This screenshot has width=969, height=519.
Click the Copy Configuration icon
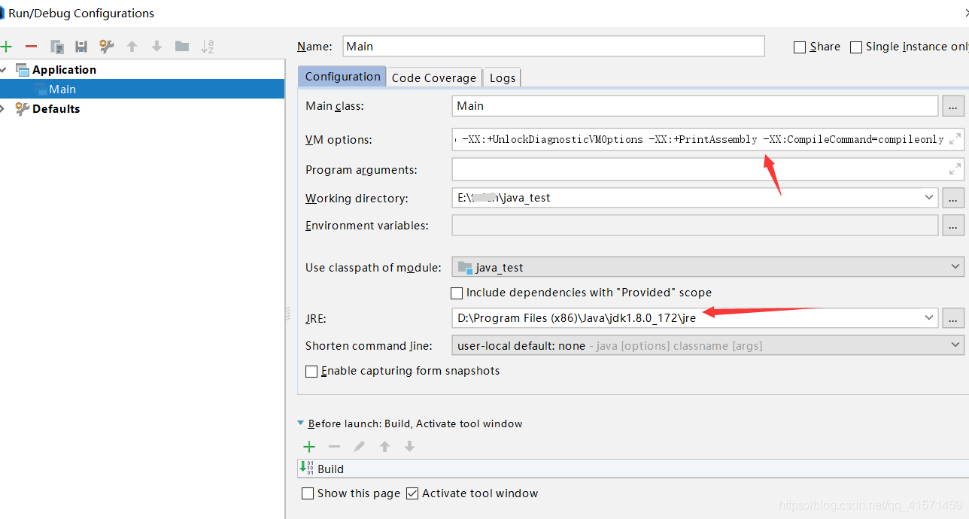click(x=56, y=47)
